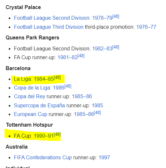Open the Copa del Rey link

click(29, 97)
